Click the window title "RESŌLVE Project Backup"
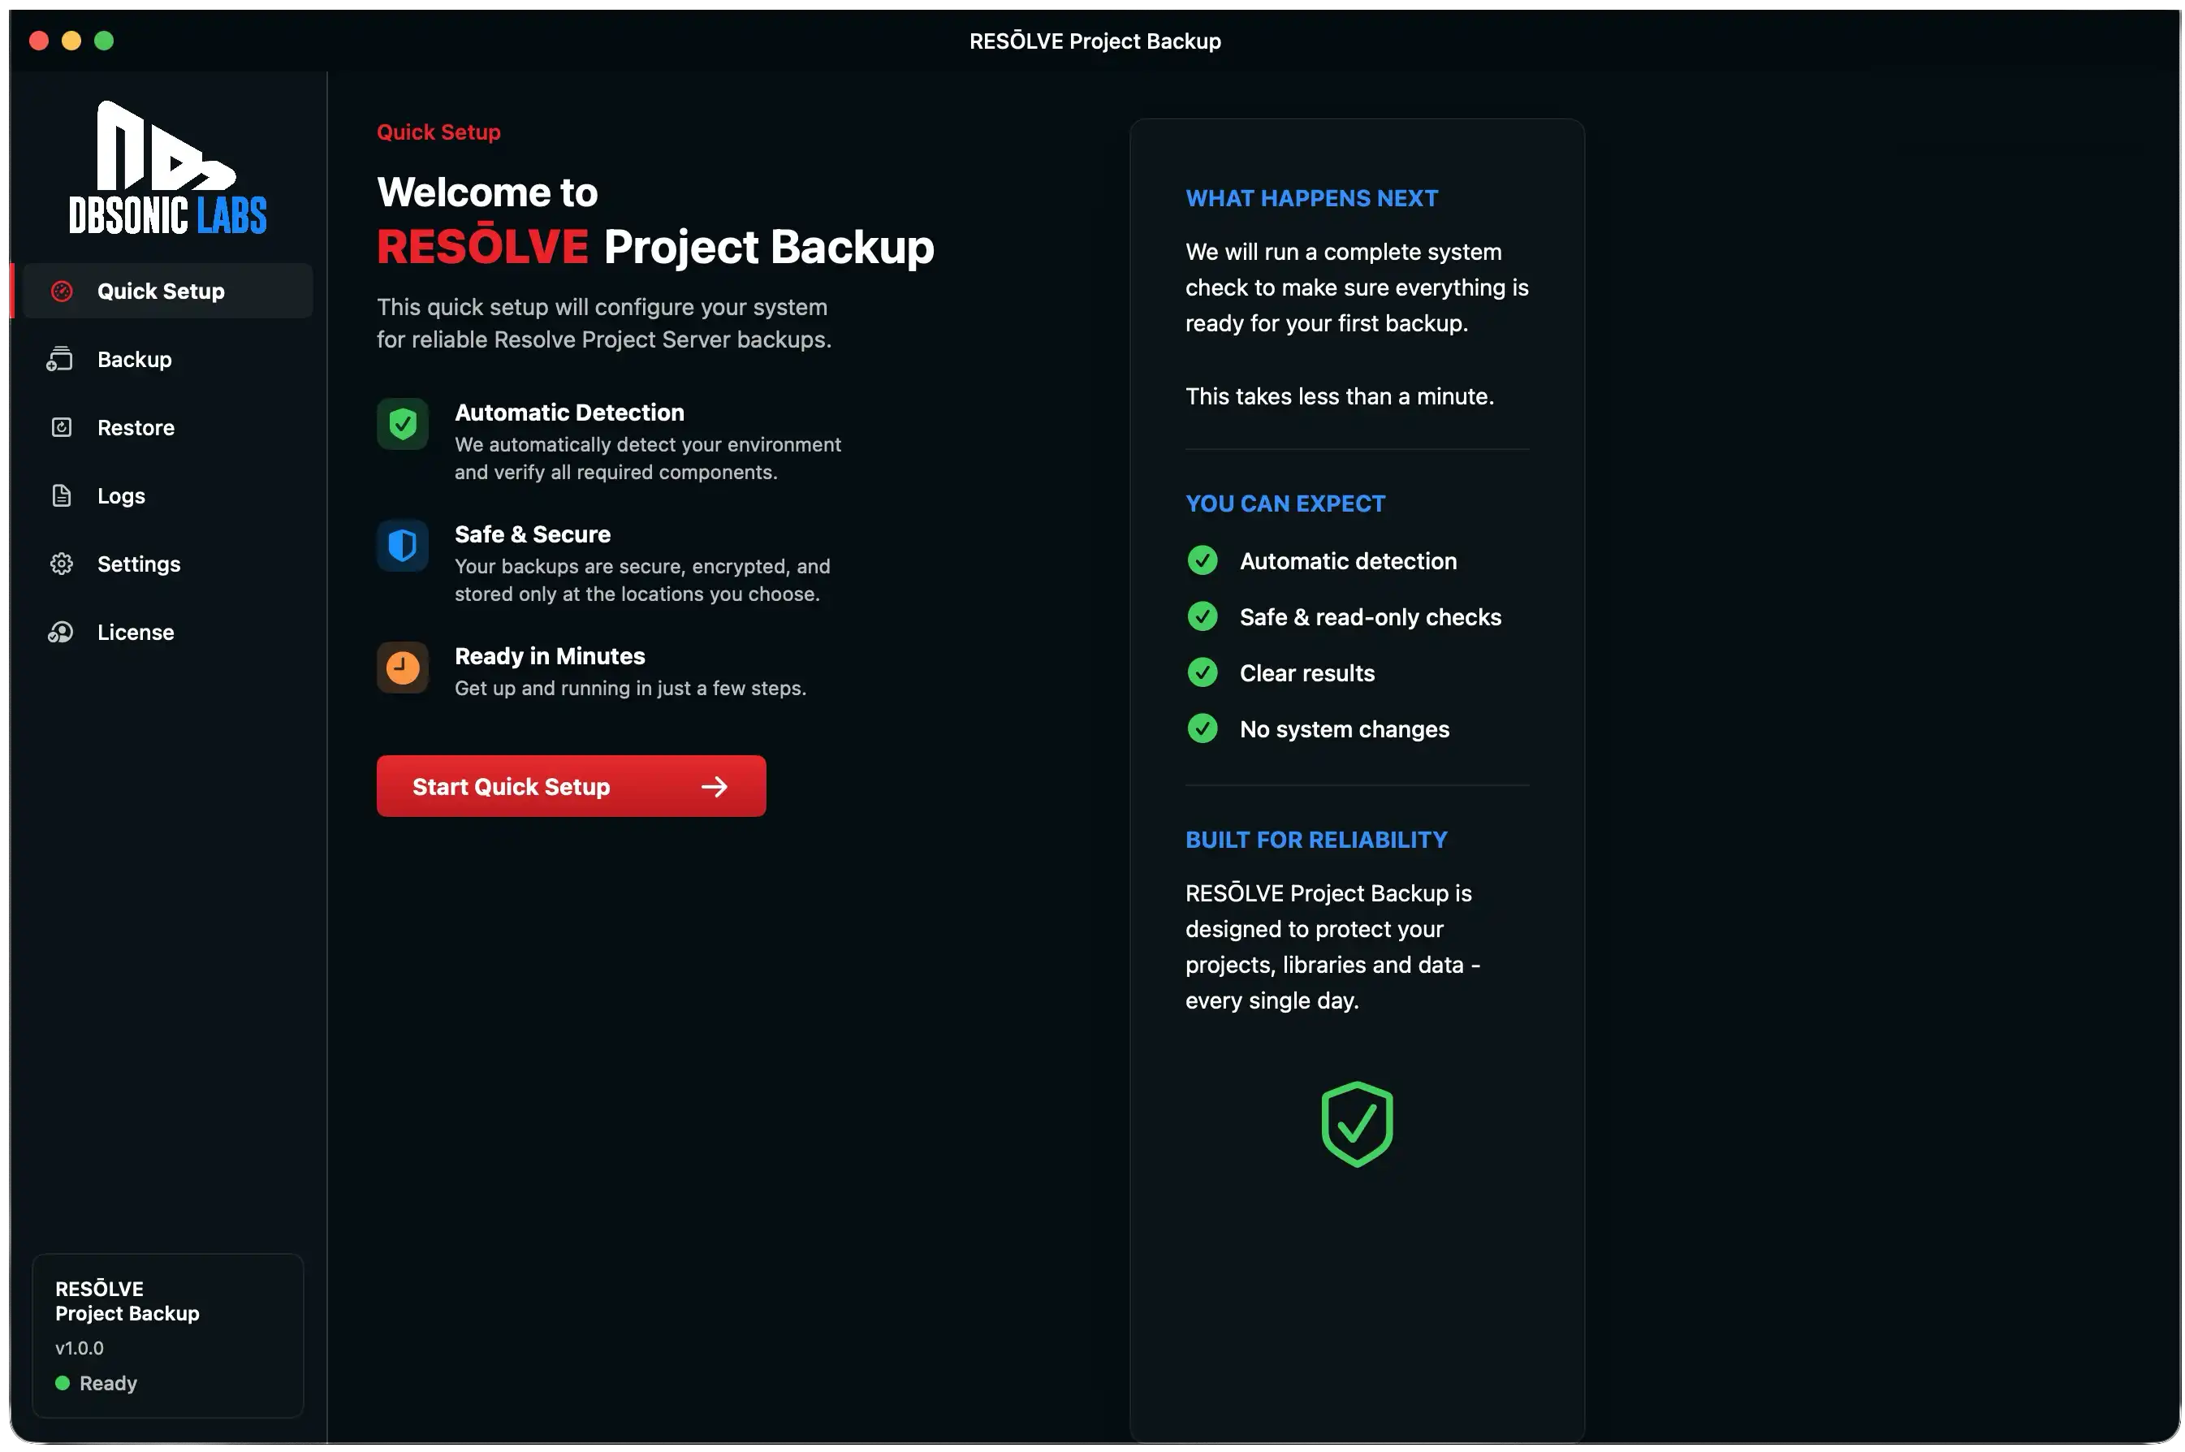This screenshot has height=1452, width=2185. pyautogui.click(x=1095, y=41)
